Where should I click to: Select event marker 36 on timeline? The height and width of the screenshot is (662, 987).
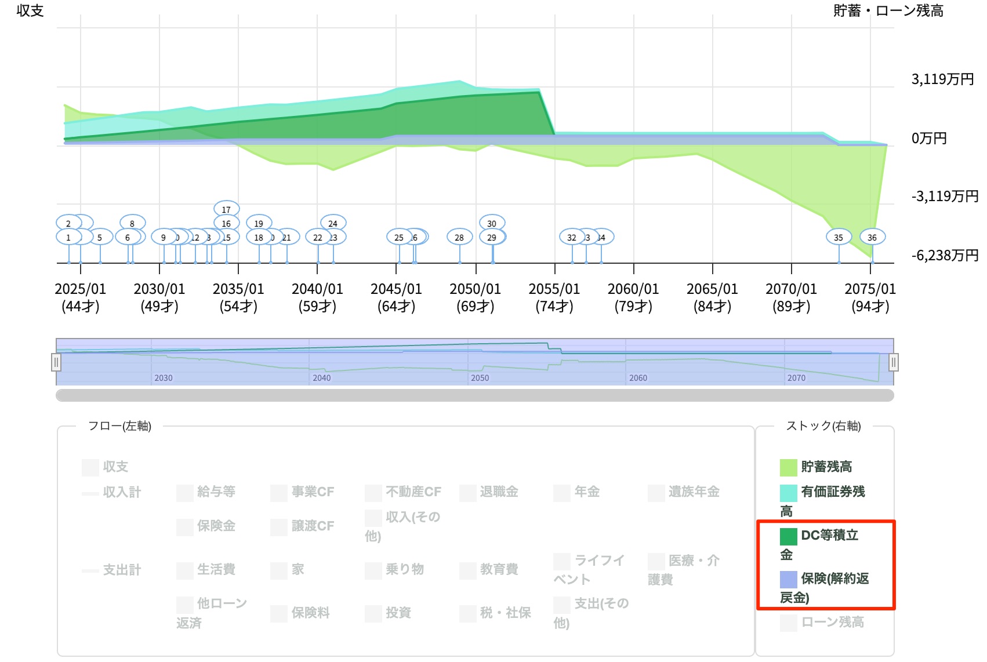point(872,237)
